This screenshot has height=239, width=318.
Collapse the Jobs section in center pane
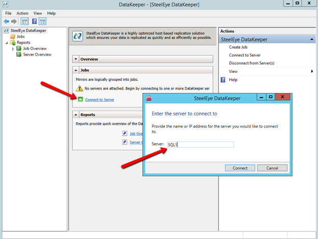click(x=76, y=70)
